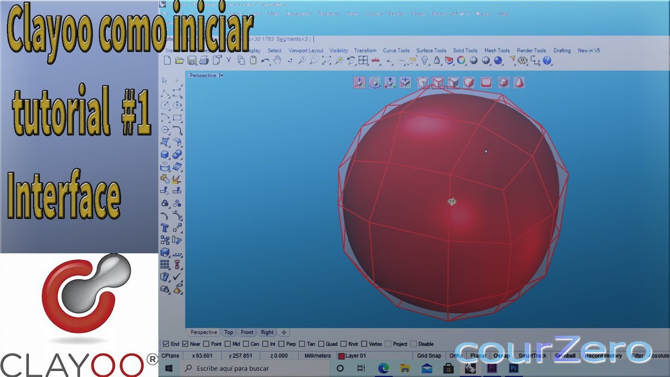
Task: Select the arrow pointer selection tool
Action: [164, 80]
